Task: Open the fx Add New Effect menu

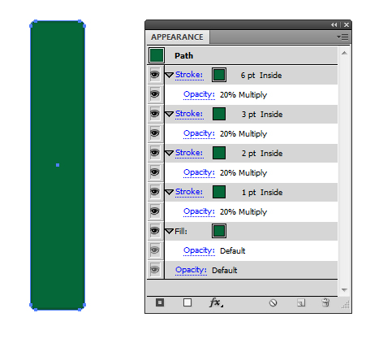Action: coord(216,302)
